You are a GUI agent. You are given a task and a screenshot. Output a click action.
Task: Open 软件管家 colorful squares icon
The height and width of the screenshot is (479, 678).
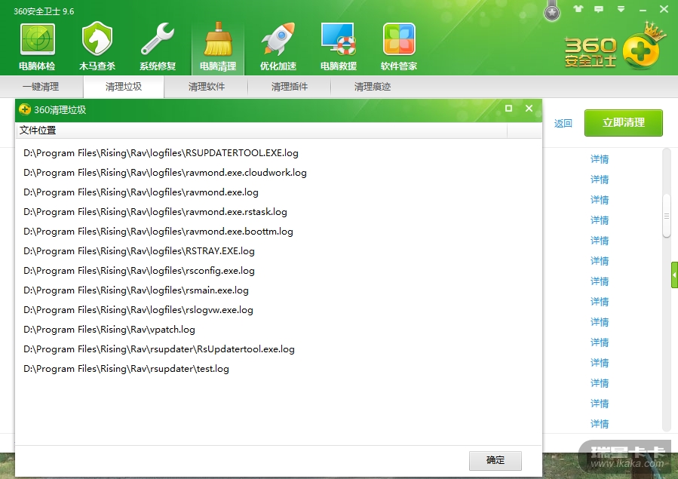click(x=399, y=39)
